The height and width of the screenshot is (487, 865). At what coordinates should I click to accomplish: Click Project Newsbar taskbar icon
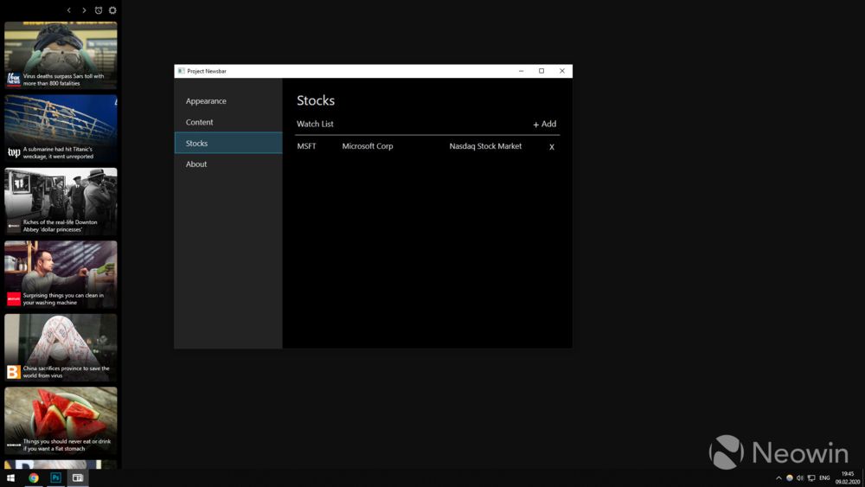click(x=78, y=478)
